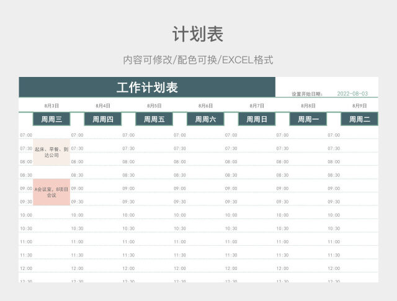Click the 8月6日 date cell

tap(205, 106)
